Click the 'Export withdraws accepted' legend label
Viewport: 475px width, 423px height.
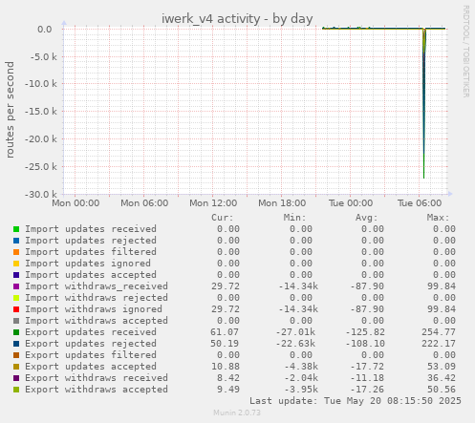tap(97, 390)
